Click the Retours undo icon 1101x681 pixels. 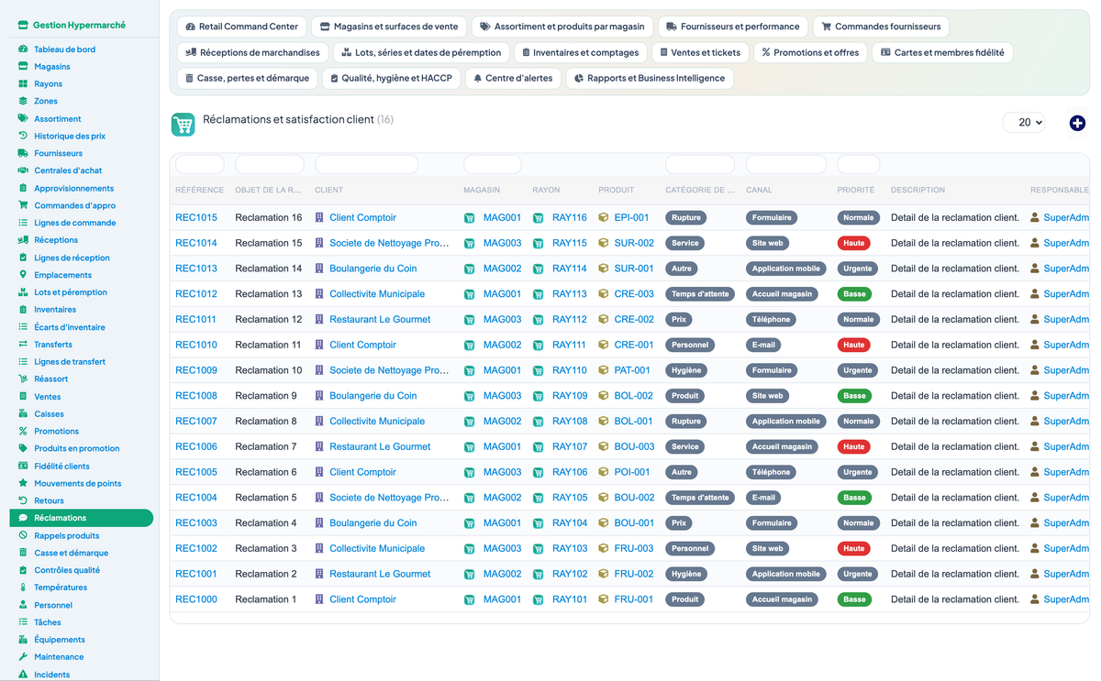[x=23, y=500]
